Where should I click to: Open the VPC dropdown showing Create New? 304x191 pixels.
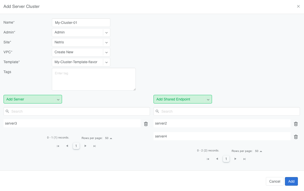tap(107, 52)
